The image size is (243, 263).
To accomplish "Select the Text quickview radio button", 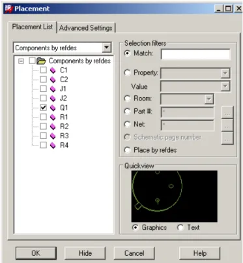I will (180, 227).
